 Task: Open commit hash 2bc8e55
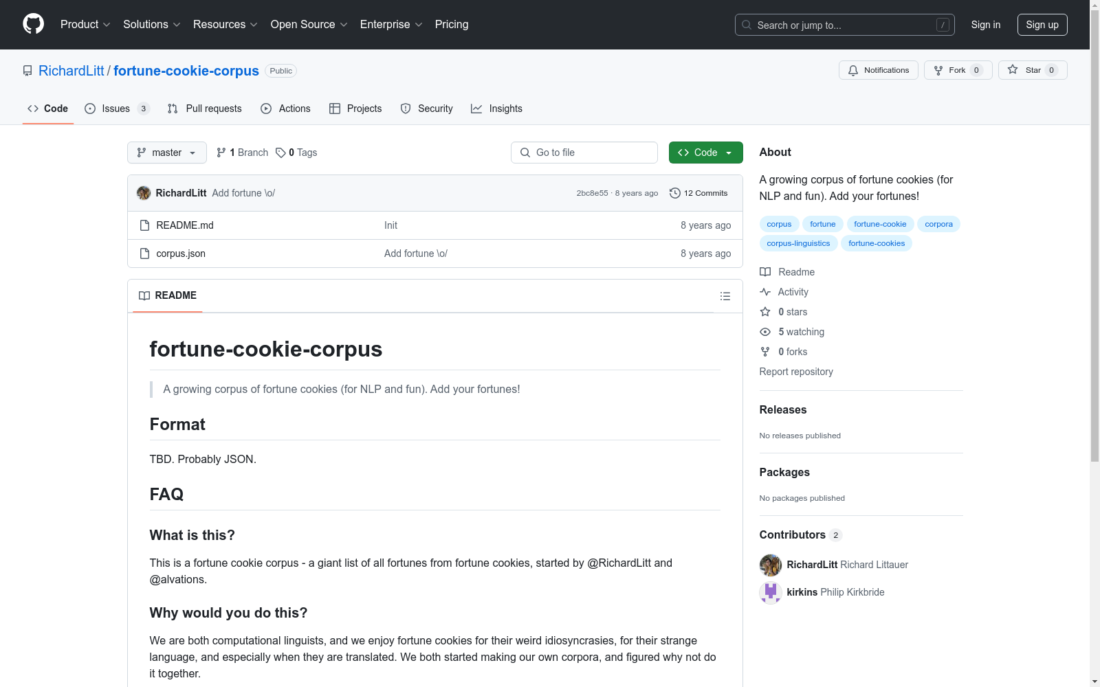coord(592,193)
